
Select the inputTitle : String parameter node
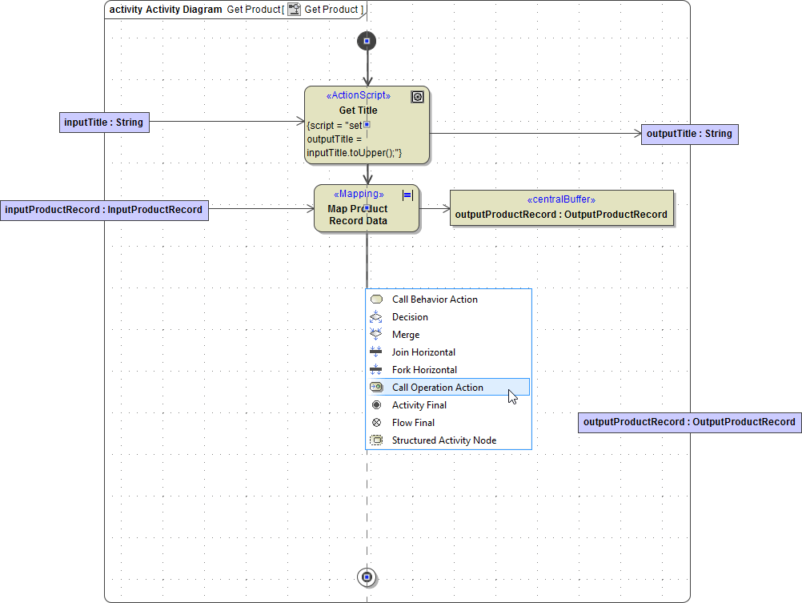click(x=105, y=123)
